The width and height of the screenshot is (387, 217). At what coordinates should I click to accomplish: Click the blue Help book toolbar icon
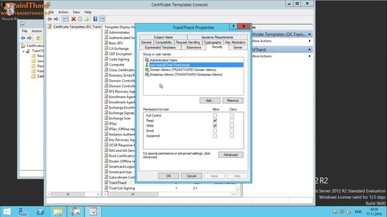(x=96, y=19)
